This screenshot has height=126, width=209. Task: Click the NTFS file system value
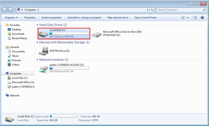click(x=95, y=120)
